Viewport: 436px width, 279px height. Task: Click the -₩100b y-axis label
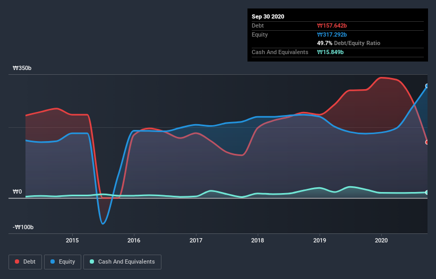[x=23, y=227]
